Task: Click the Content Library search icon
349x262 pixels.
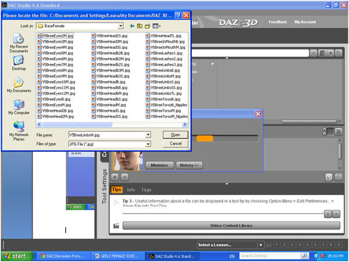Action: [x=338, y=53]
